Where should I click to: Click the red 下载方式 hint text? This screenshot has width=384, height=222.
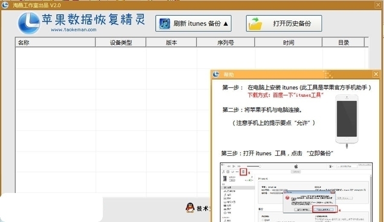(285, 95)
